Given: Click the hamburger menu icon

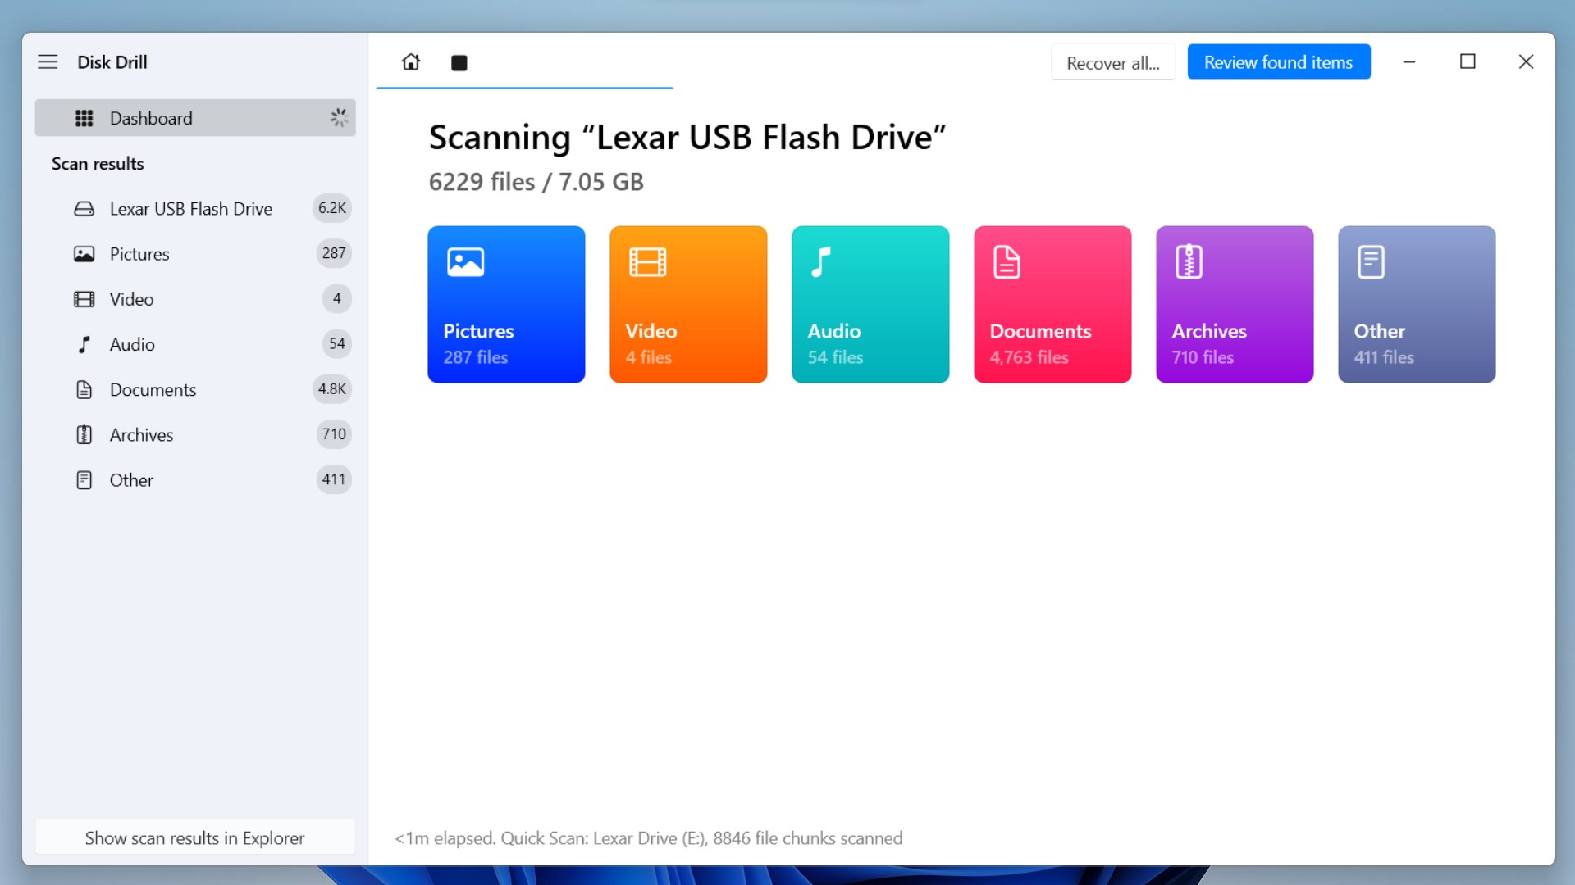Looking at the screenshot, I should coord(48,61).
